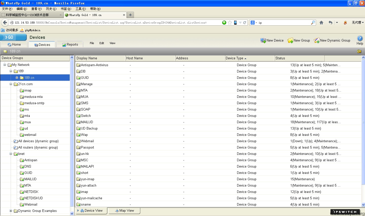Click the Webmail group folder icon in list
Screen dimensions: 365x216
point(78,141)
